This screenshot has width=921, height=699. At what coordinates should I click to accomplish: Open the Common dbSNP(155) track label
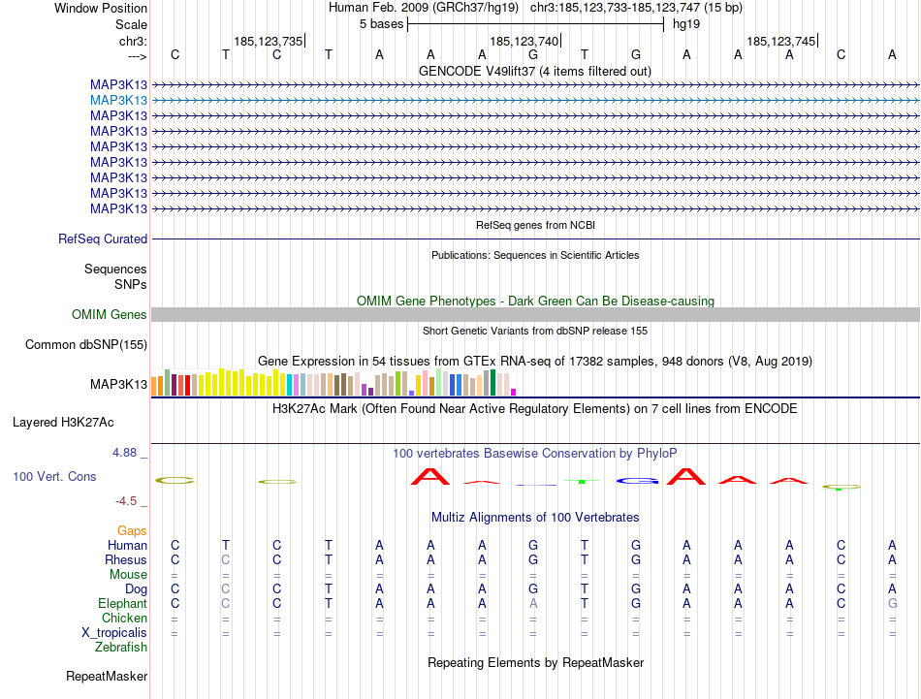(x=85, y=345)
